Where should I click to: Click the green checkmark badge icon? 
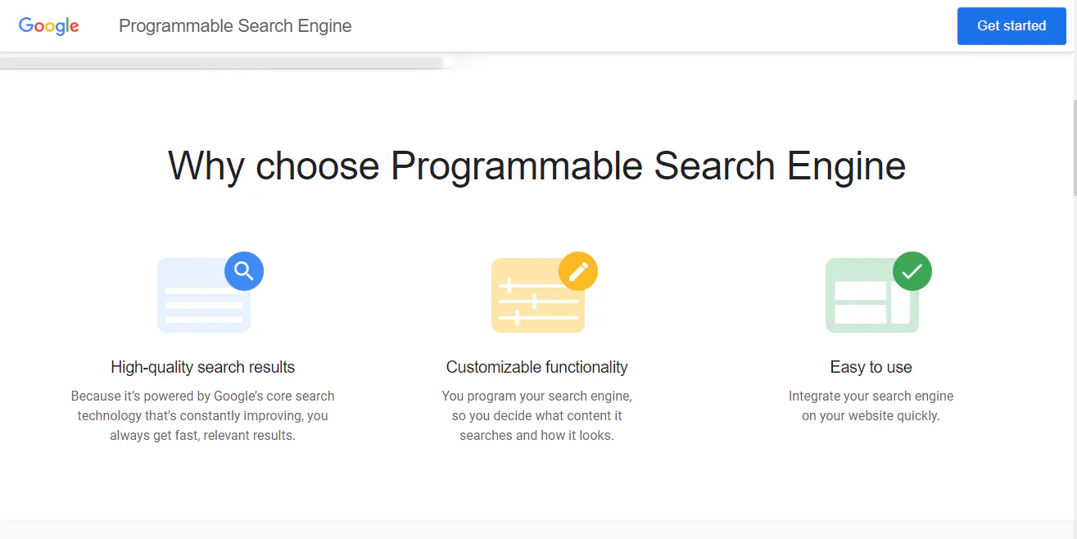912,270
